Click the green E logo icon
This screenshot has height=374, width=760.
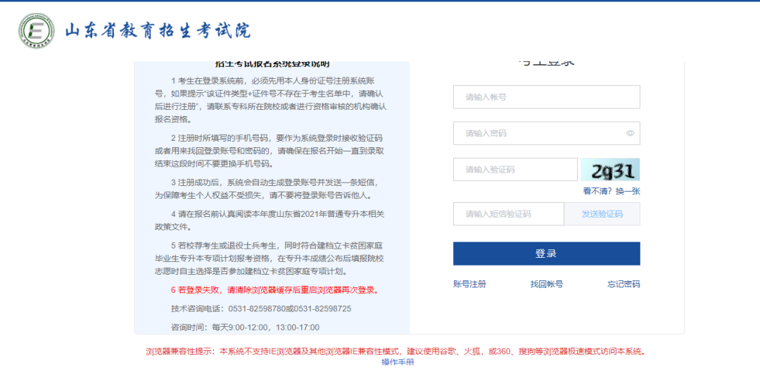37,31
